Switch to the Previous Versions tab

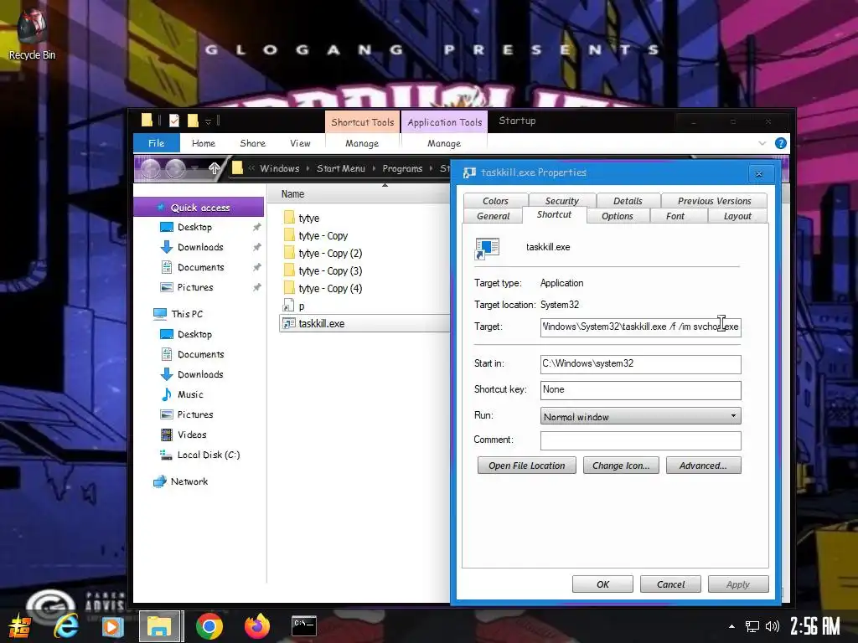point(714,201)
